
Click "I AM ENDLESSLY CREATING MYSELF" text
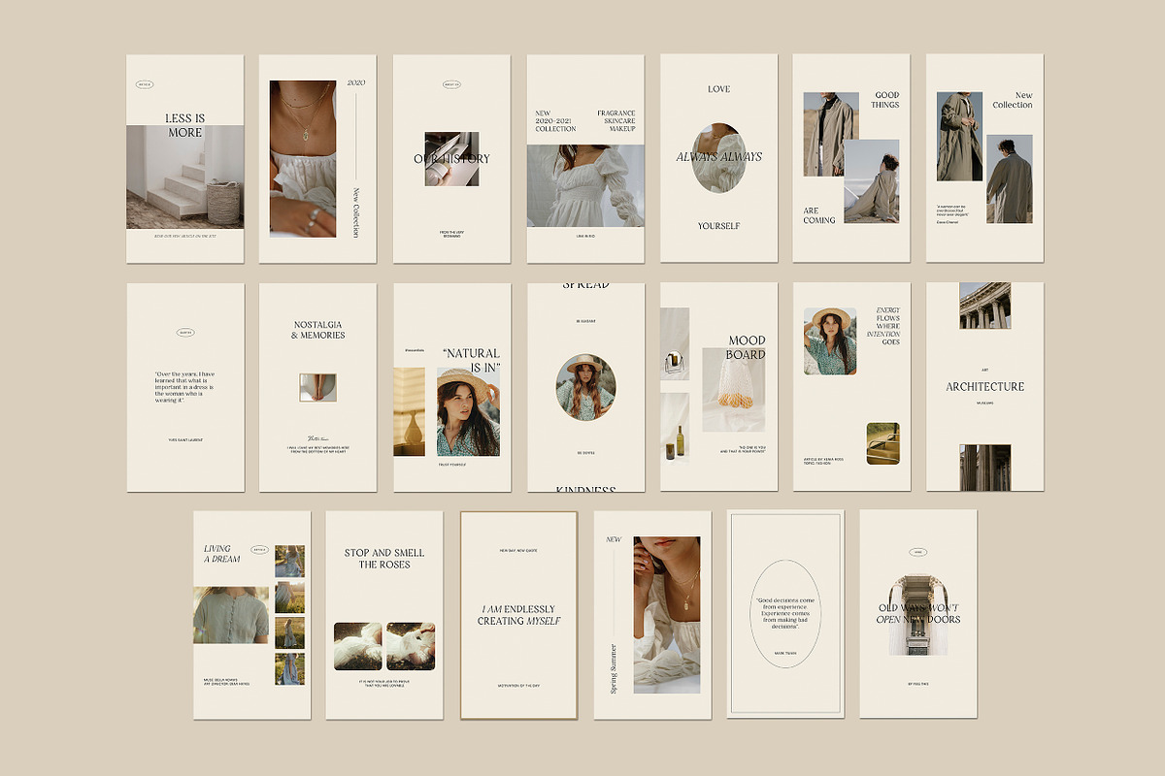click(518, 615)
